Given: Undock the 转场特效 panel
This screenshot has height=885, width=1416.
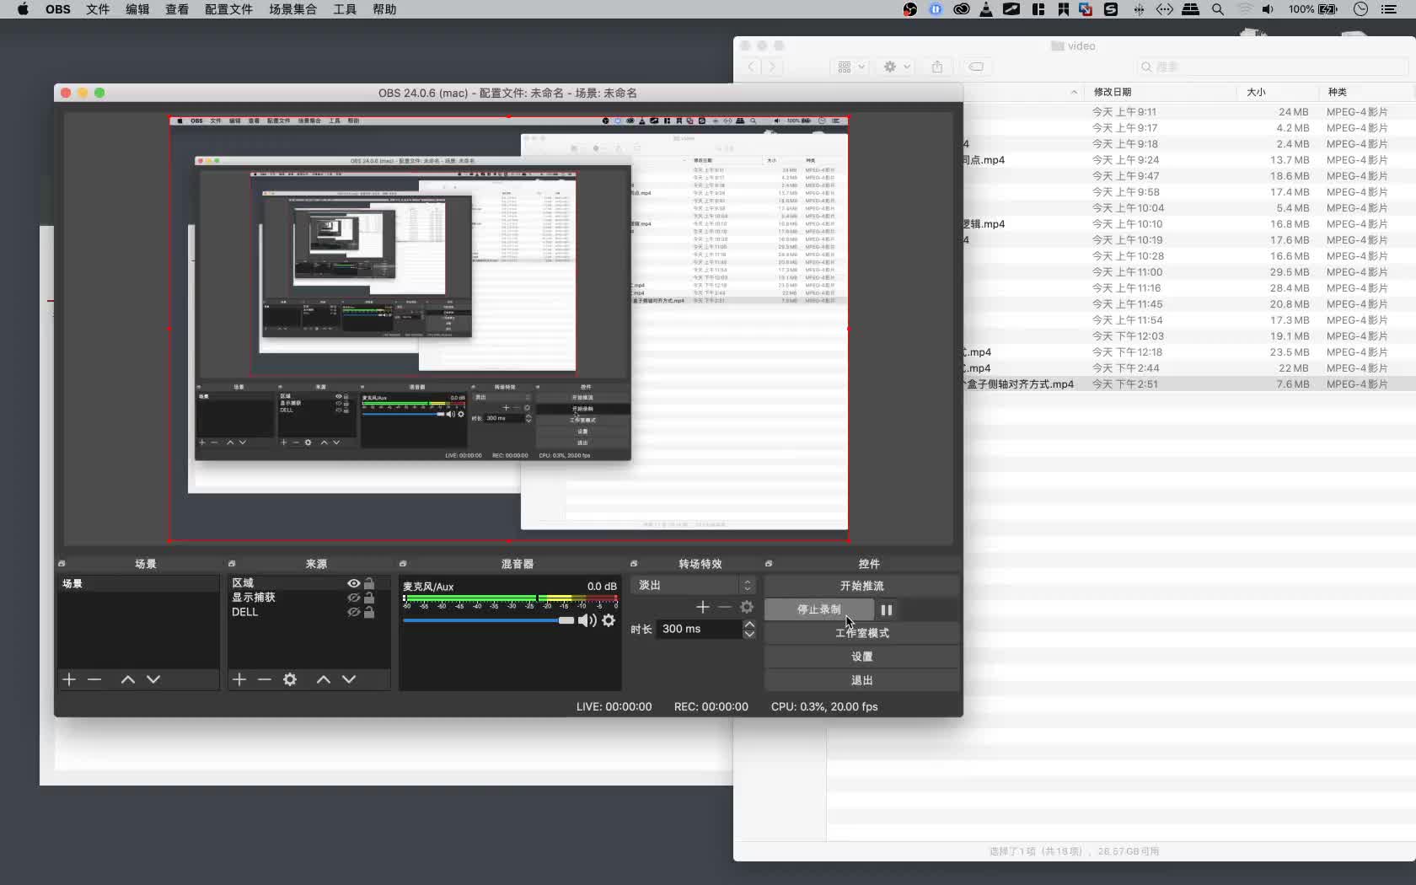Looking at the screenshot, I should 634,564.
